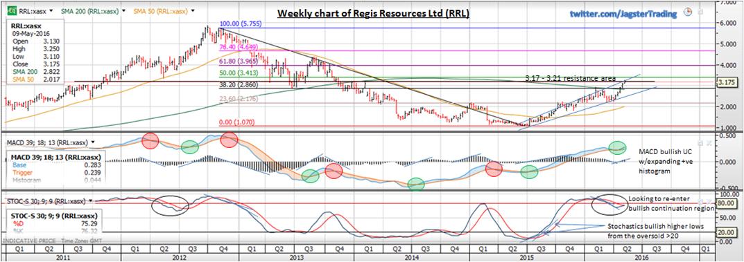Close the MACD panel with its X icon

click(x=709, y=142)
